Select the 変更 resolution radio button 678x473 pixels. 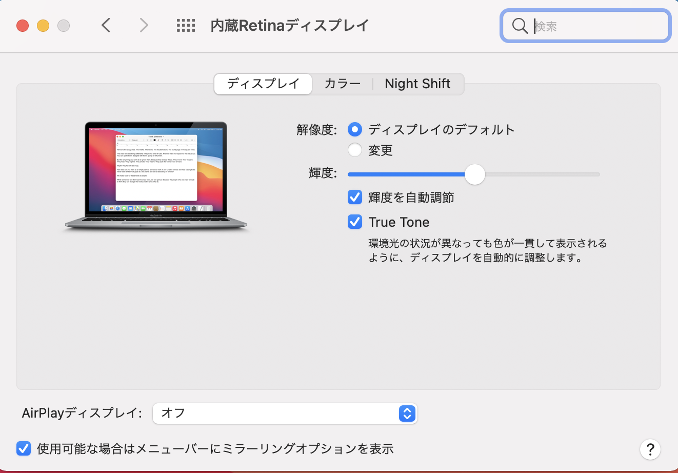coord(355,150)
